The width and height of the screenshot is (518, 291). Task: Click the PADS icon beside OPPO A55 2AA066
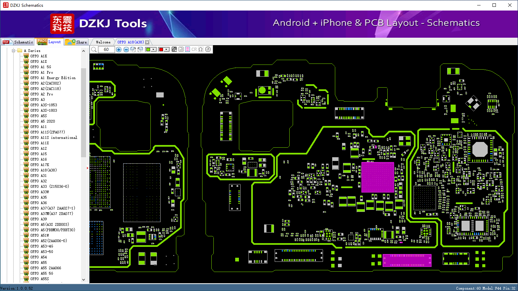[x=26, y=268]
